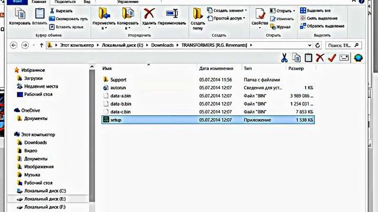Open the Создать элемент dropdown
378x212 pixels.
pos(227,11)
